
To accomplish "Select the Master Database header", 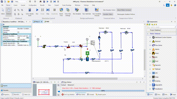I will pyautogui.click(x=155, y=34).
